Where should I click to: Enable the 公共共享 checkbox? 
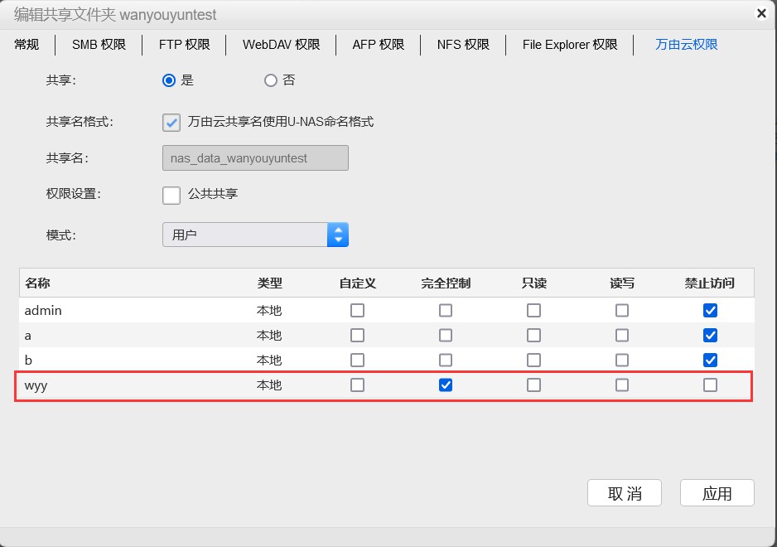tap(171, 195)
